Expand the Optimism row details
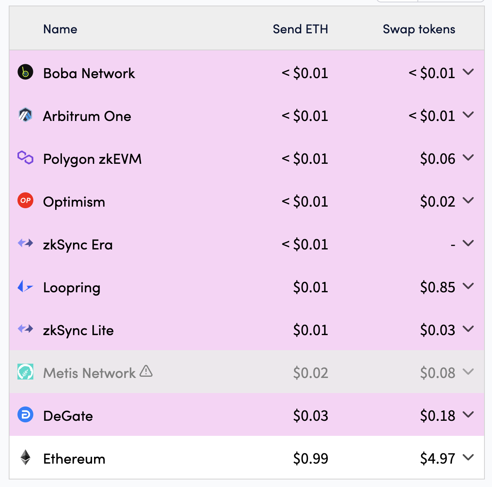 click(x=468, y=201)
